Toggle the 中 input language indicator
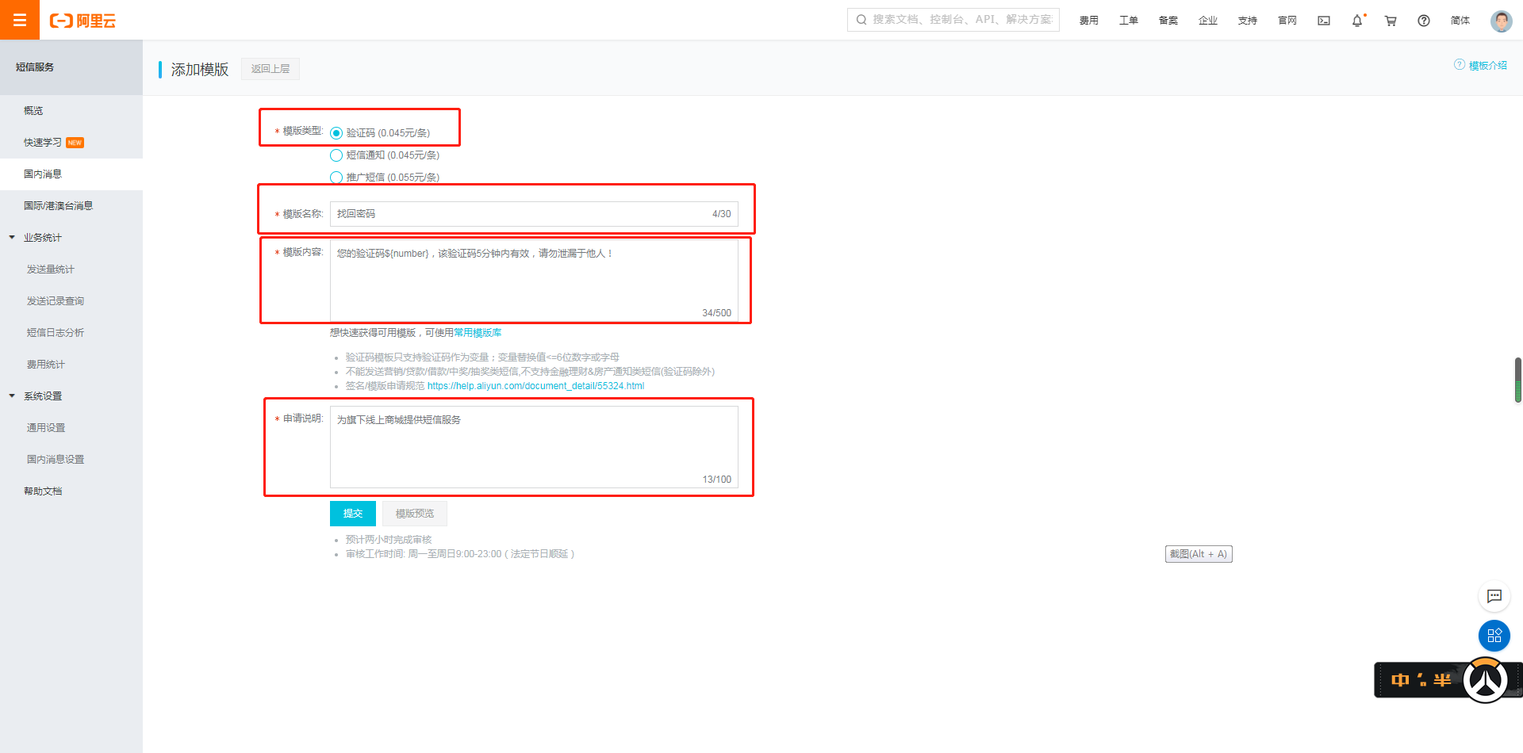Viewport: 1523px width, 753px height. point(1400,680)
